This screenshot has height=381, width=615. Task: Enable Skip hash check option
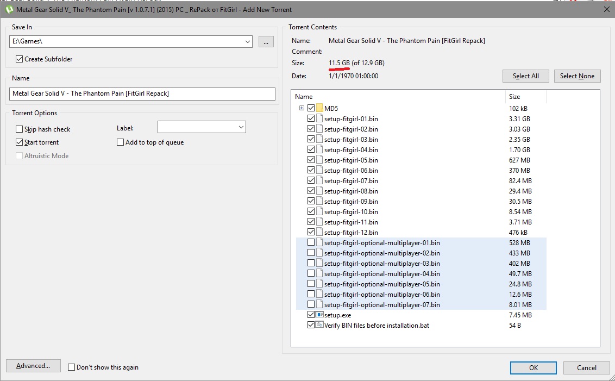[19, 129]
